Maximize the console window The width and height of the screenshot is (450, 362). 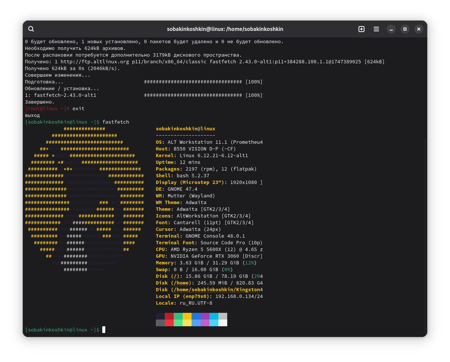[x=405, y=29]
